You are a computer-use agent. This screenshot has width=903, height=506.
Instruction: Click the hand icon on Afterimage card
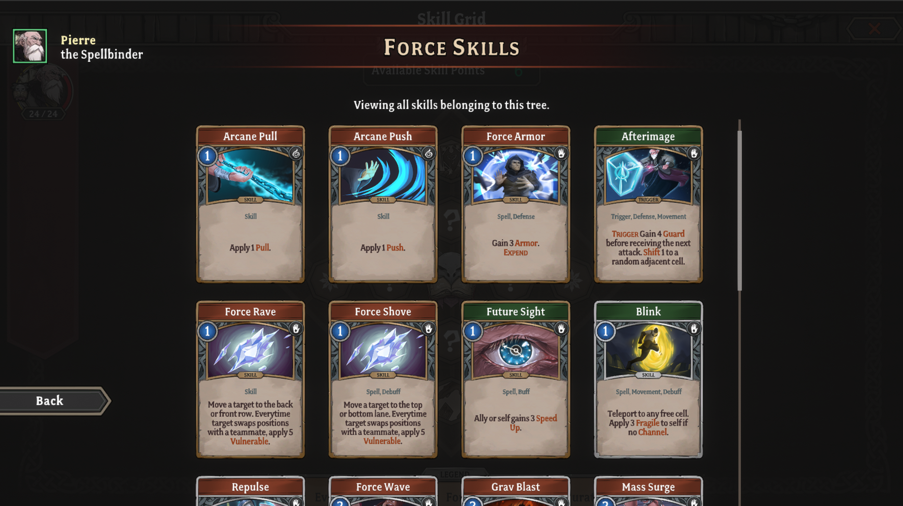click(x=694, y=154)
